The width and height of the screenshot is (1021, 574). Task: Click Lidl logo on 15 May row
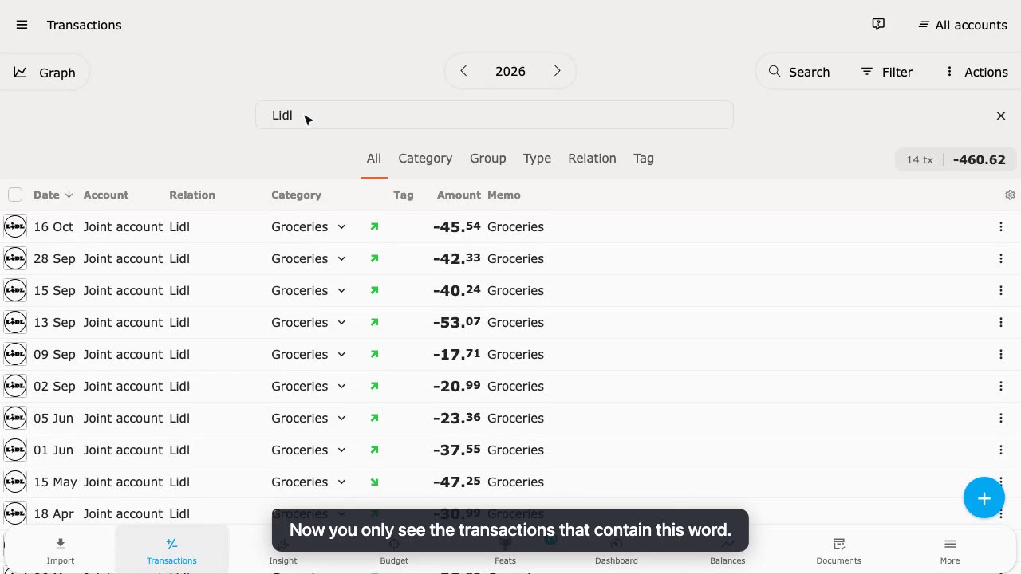(x=15, y=482)
